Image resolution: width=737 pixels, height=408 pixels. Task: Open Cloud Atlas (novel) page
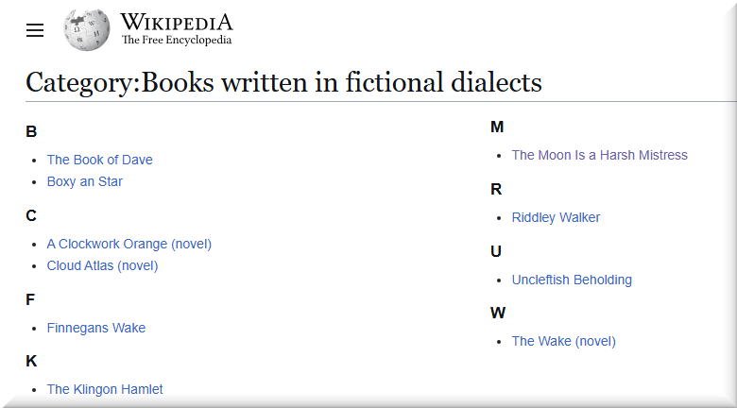[x=102, y=265]
